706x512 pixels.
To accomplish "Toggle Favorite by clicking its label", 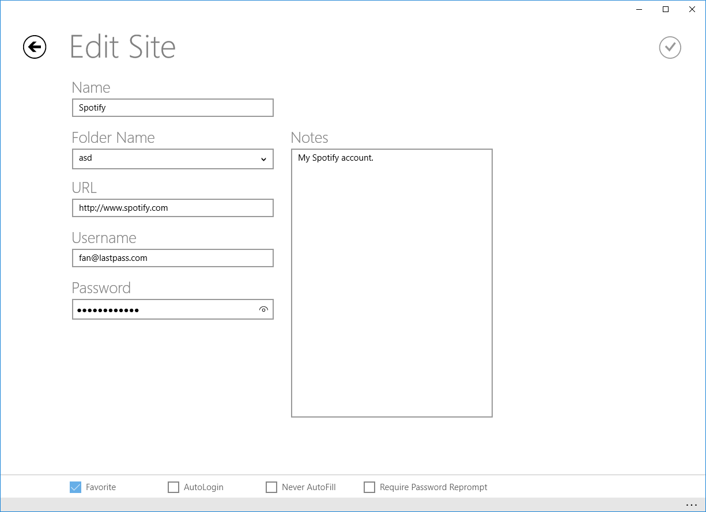I will click(100, 487).
